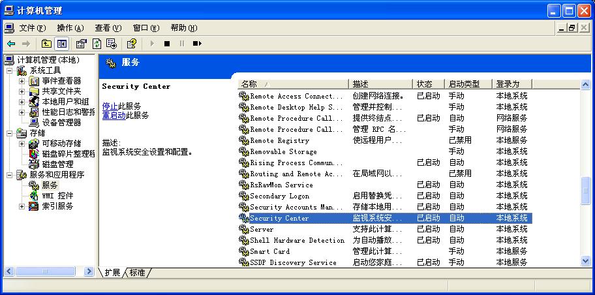Click the gear icon of SSDP Discovery Service

[x=243, y=262]
